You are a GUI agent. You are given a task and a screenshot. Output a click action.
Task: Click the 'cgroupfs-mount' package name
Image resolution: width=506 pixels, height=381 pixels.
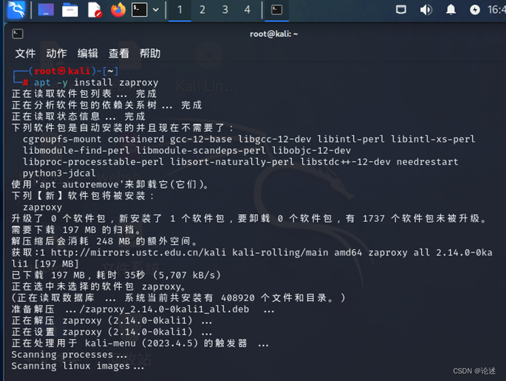[62, 139]
